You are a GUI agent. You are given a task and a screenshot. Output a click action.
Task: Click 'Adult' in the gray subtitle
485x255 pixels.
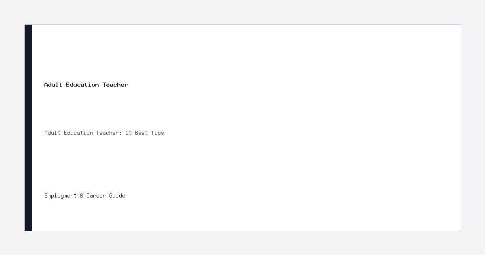pyautogui.click(x=53, y=133)
